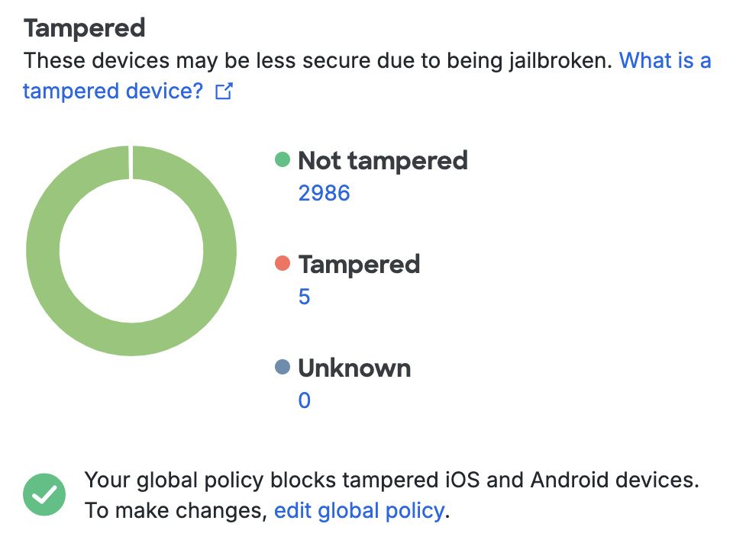Click the 0 count under Unknown
Screen dimensions: 733x543
304,400
